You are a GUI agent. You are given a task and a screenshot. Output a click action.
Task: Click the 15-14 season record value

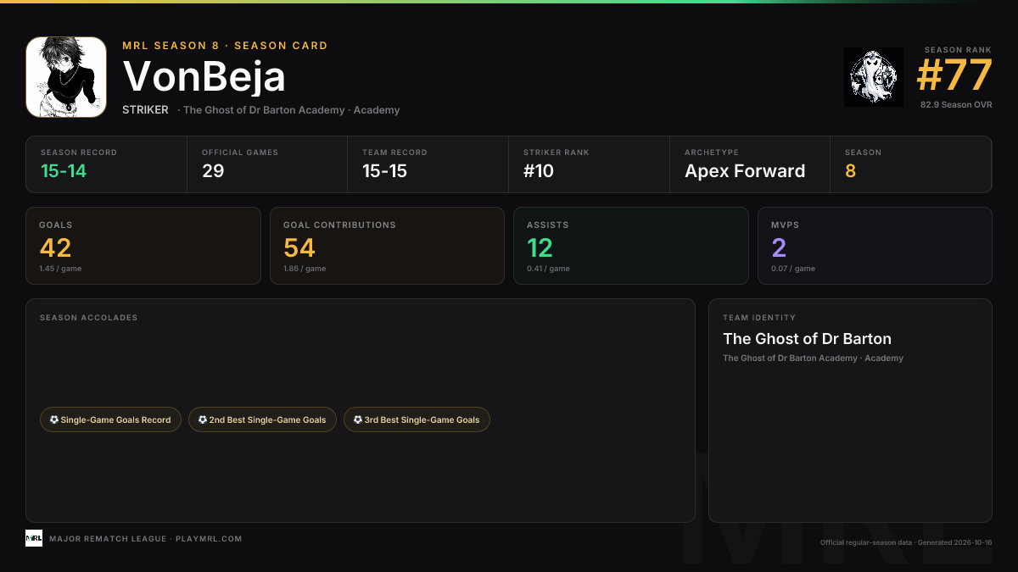point(64,171)
